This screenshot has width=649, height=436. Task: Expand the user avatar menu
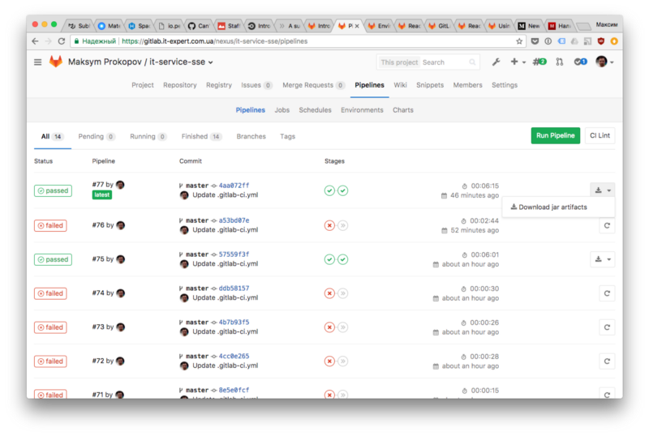click(604, 62)
